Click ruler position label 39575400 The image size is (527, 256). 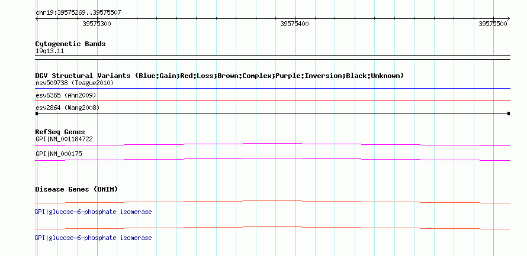coord(294,24)
